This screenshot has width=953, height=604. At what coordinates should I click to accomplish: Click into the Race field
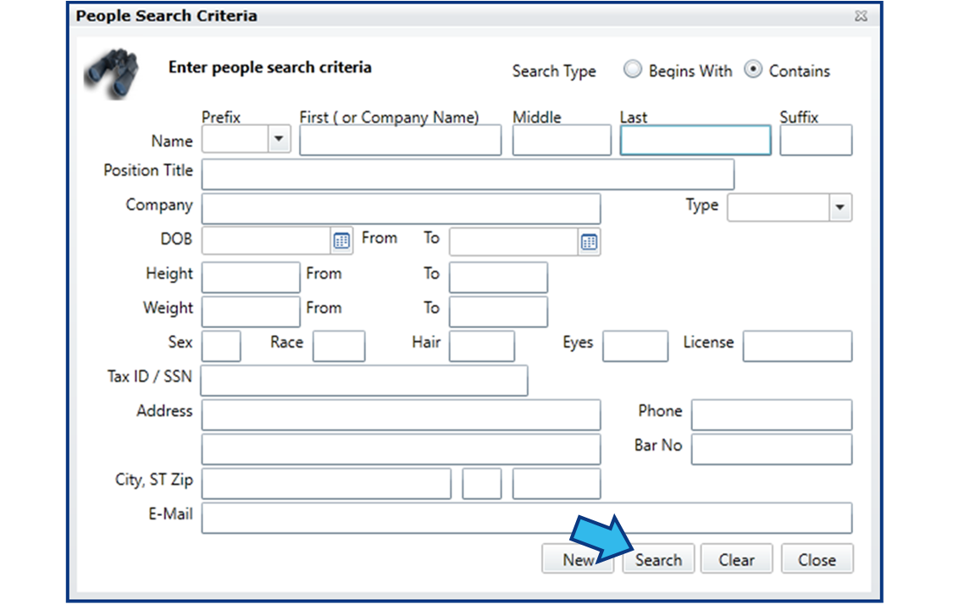pos(339,346)
